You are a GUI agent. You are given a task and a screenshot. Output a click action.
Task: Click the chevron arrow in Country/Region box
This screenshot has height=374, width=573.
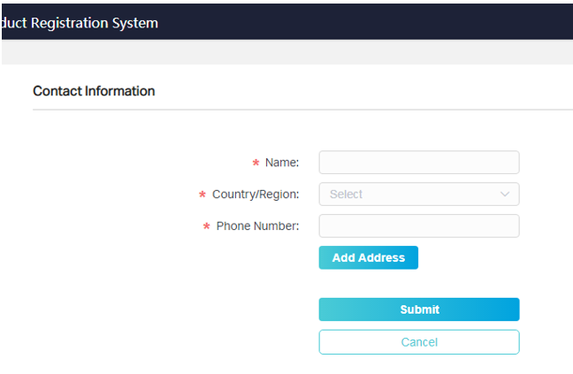[505, 195]
